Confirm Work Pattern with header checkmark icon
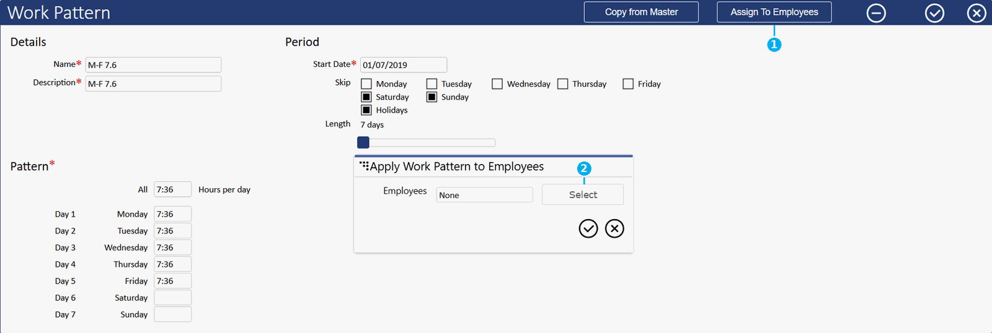 [934, 12]
